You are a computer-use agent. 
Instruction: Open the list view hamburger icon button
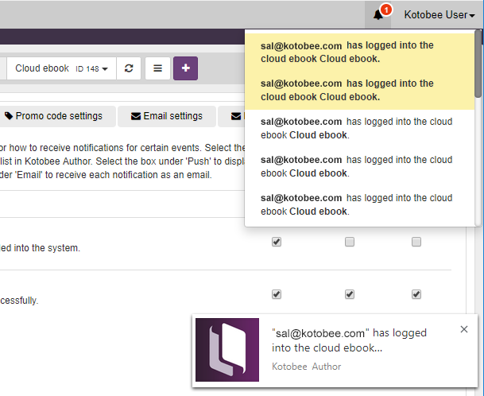point(157,68)
